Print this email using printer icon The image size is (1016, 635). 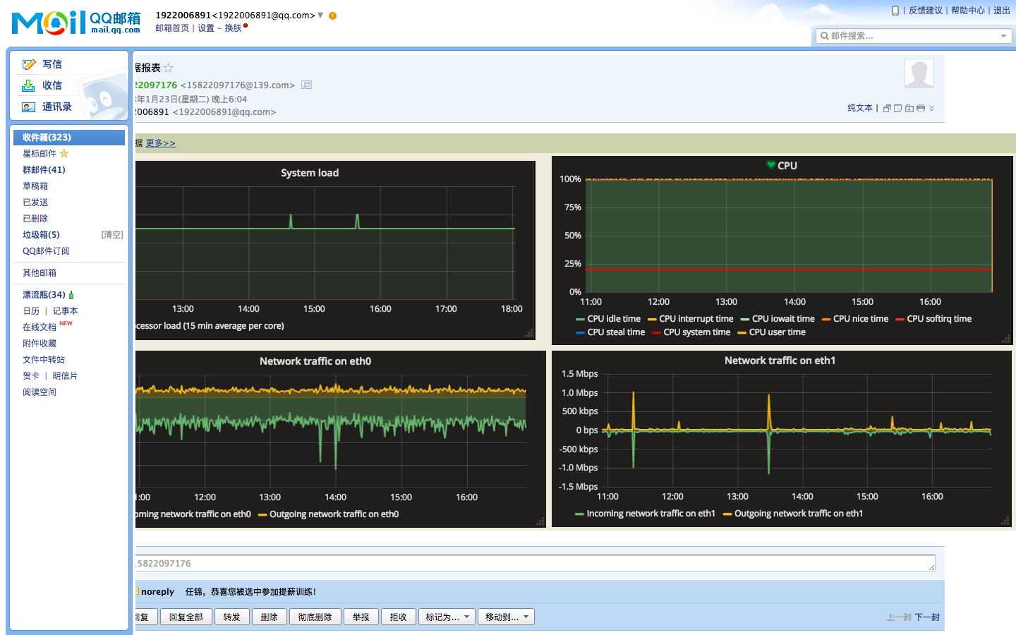click(x=921, y=108)
